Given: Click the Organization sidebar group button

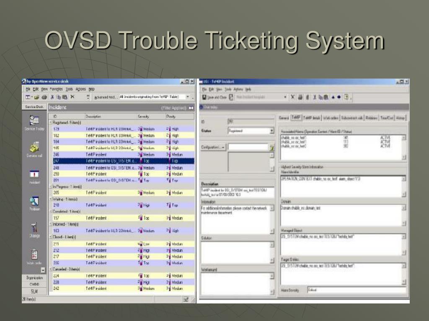Looking at the screenshot, I should 34,278.
